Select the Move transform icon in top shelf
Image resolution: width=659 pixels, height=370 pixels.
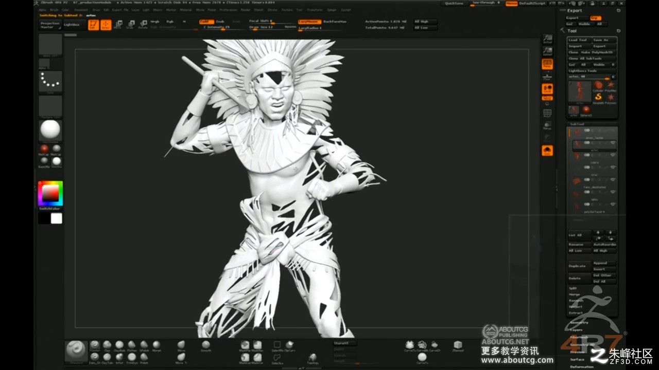pyautogui.click(x=118, y=24)
